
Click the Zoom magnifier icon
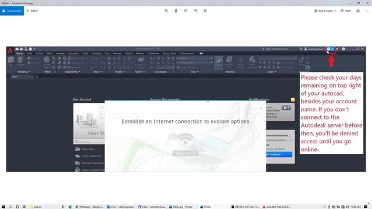(x=167, y=11)
